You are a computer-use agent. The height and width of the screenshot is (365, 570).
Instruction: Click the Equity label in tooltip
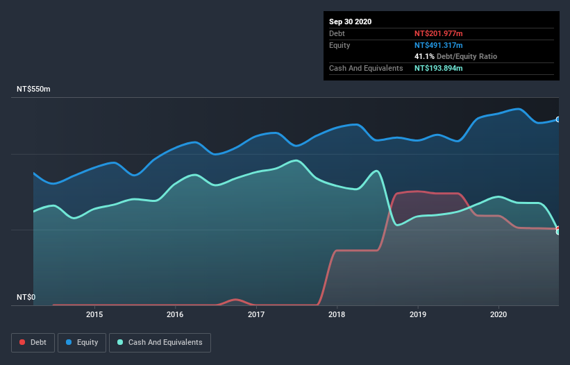tap(340, 45)
